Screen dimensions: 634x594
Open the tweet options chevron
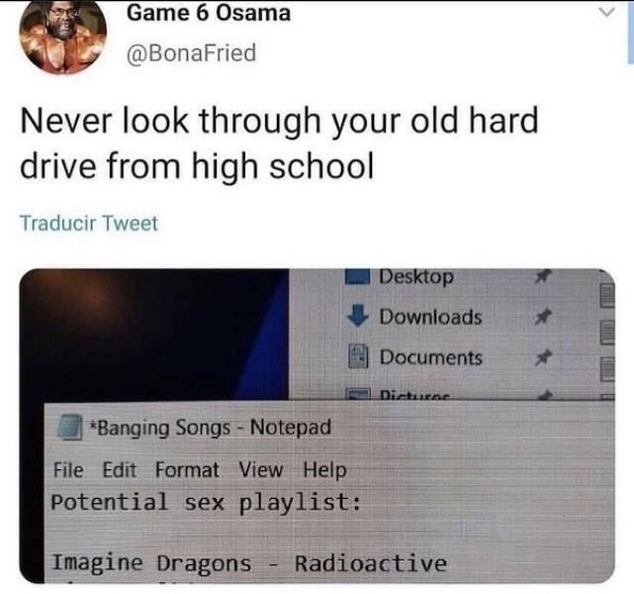click(x=606, y=13)
